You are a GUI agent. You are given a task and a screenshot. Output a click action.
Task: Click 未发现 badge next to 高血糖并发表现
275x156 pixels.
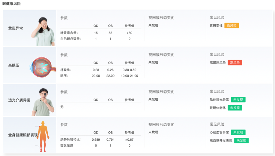pos(241,141)
